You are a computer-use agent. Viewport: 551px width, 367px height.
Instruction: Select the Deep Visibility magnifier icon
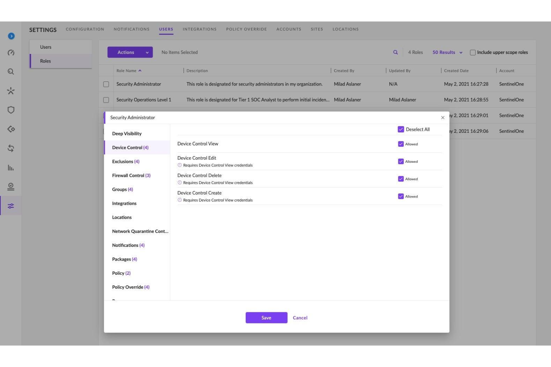point(11,71)
